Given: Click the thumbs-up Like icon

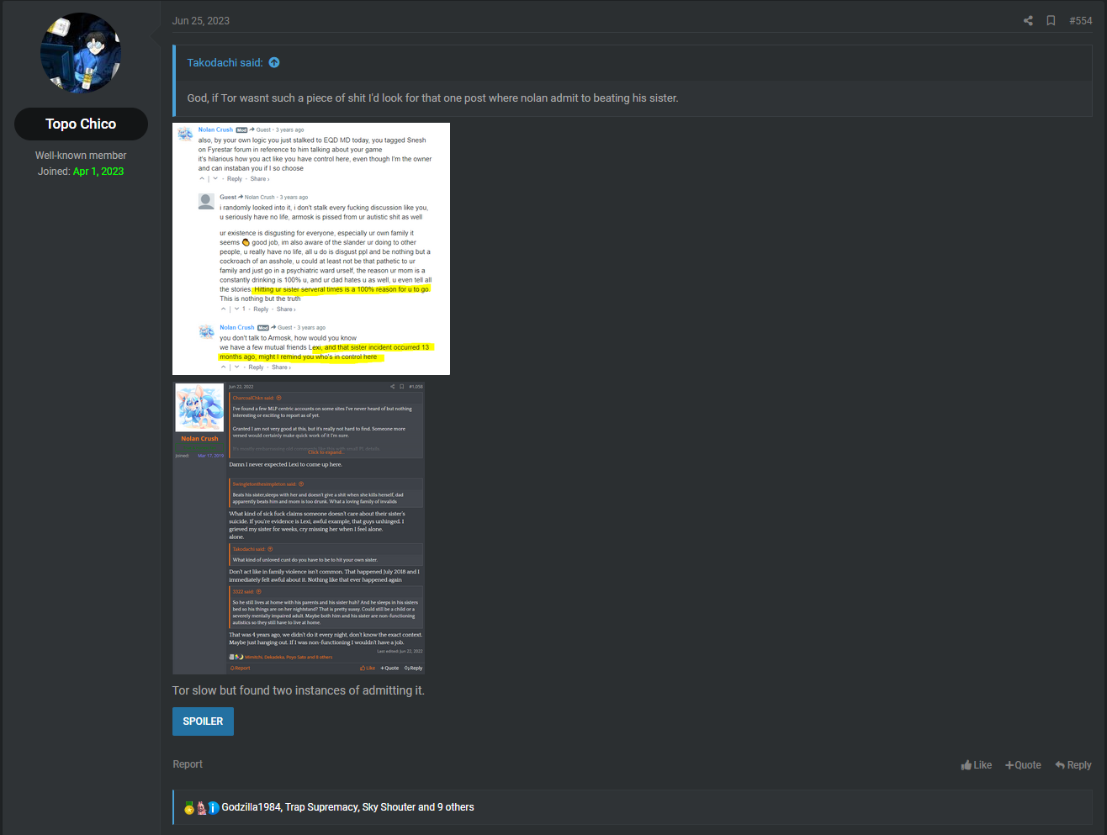Looking at the screenshot, I should 967,765.
